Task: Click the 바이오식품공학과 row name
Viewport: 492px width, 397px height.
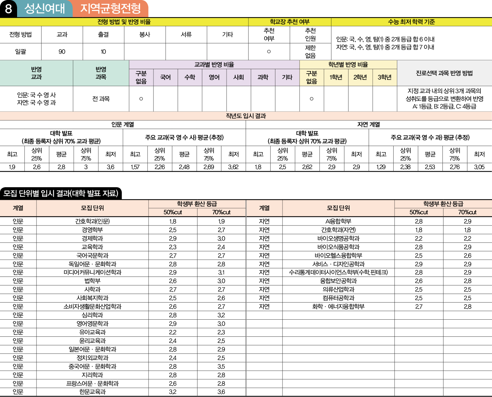Action: (x=338, y=247)
